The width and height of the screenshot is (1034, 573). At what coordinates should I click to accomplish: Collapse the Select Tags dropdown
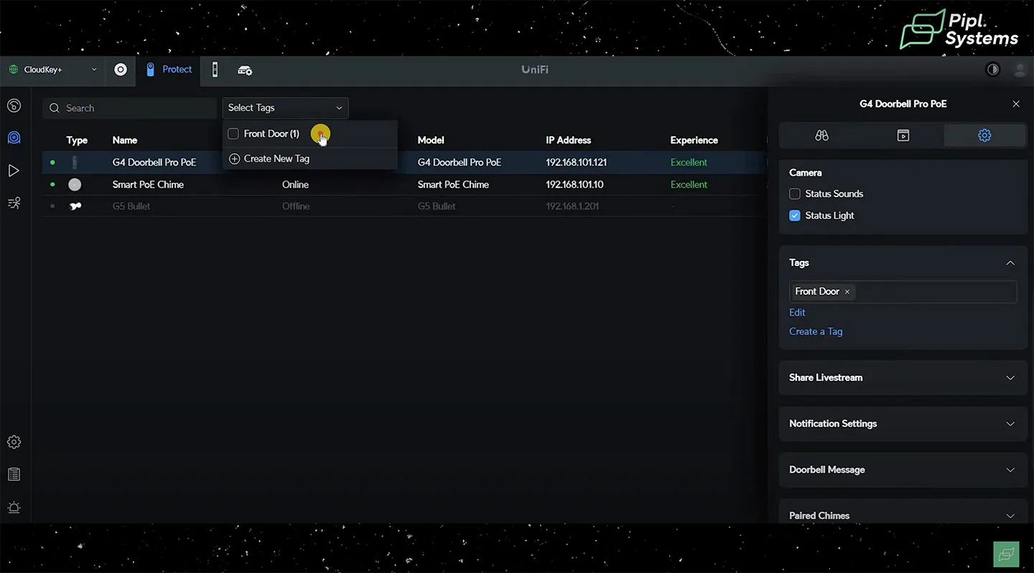click(285, 108)
